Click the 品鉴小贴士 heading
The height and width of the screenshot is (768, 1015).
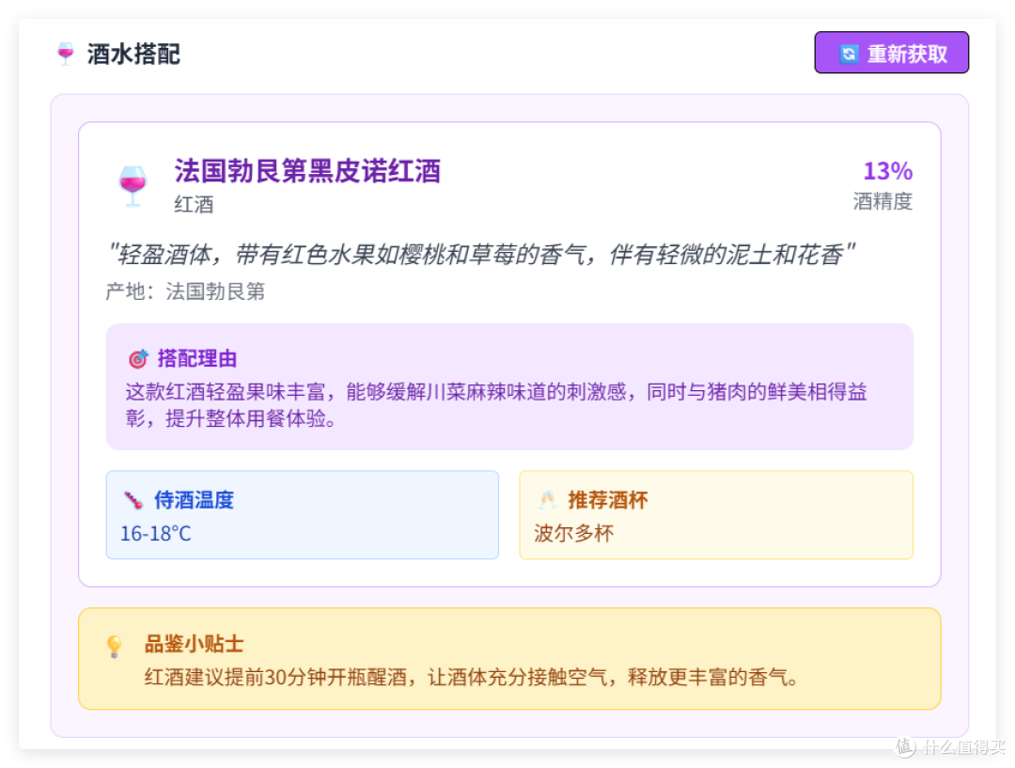(194, 644)
